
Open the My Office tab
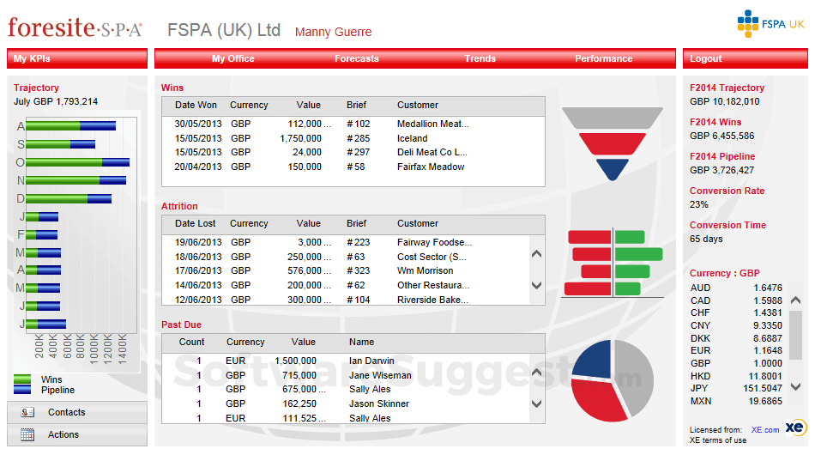point(233,58)
